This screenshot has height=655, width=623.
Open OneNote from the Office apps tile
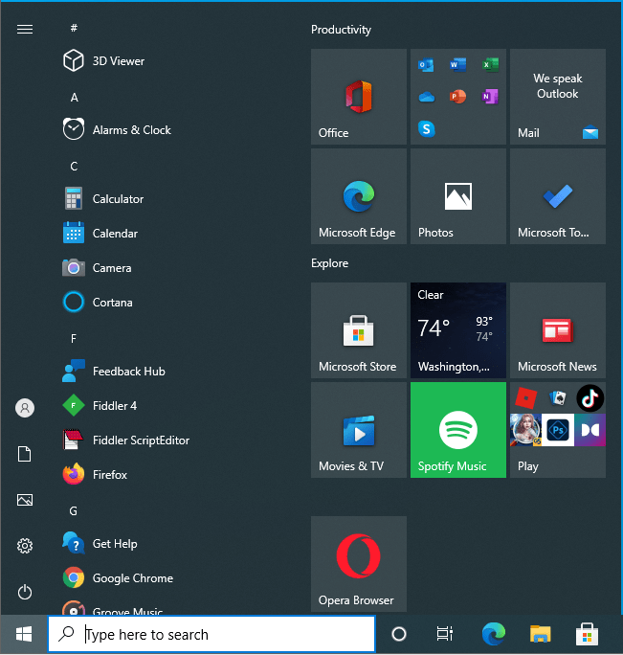(490, 97)
